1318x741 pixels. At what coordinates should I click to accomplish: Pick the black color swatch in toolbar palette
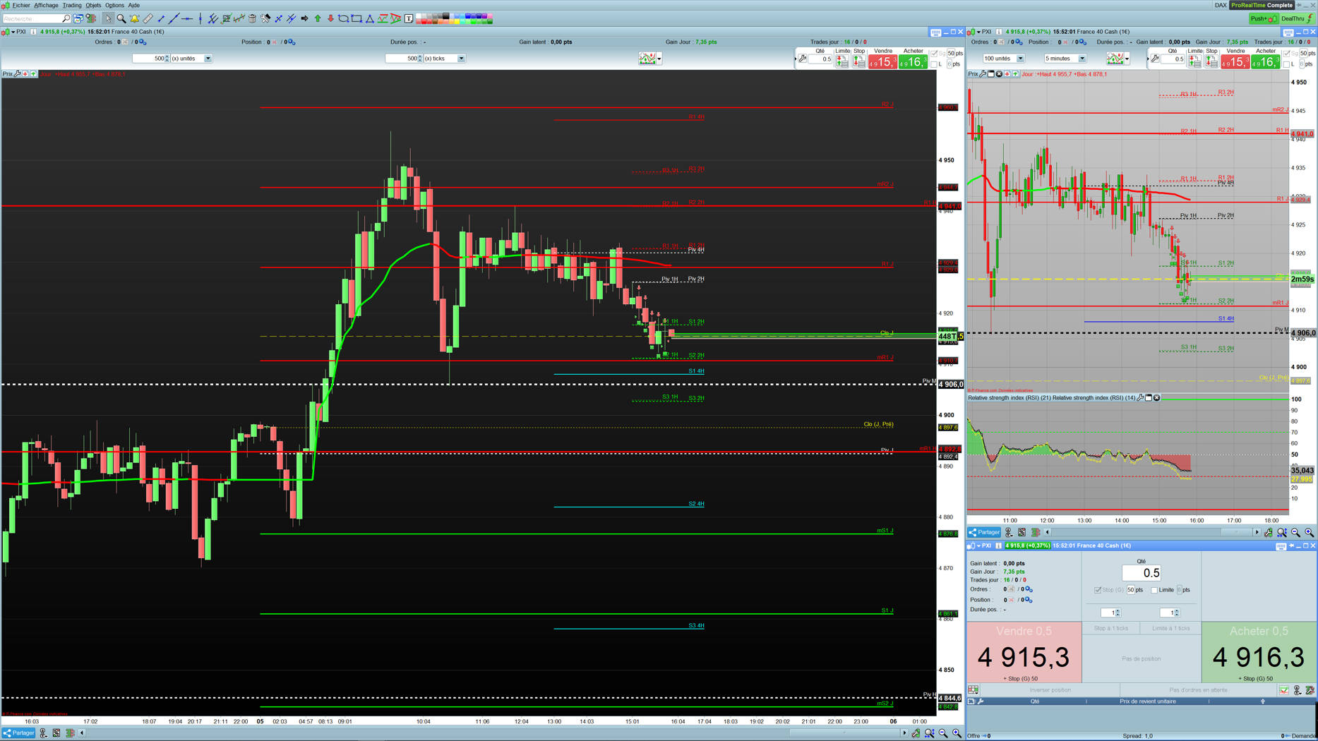coord(446,16)
